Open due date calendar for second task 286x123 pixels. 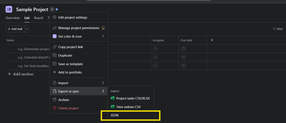point(183,57)
